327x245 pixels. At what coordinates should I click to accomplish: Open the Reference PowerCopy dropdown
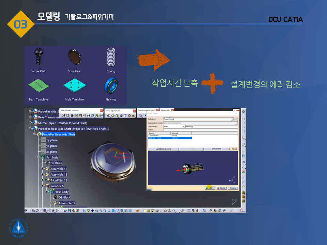pos(232,119)
